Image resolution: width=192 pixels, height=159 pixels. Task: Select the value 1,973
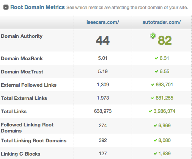click(103, 98)
